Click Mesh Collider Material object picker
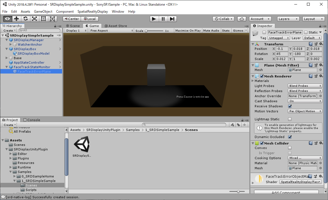This screenshot has width=328, height=200. pos(320,163)
